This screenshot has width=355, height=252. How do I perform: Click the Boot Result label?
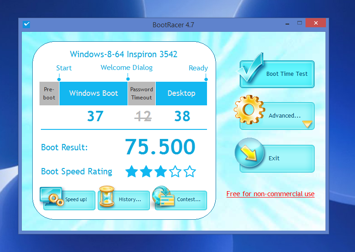[x=64, y=148]
